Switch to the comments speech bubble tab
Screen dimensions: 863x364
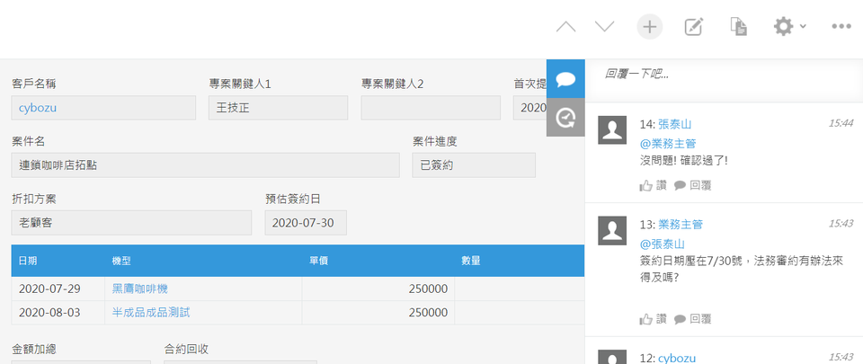565,79
